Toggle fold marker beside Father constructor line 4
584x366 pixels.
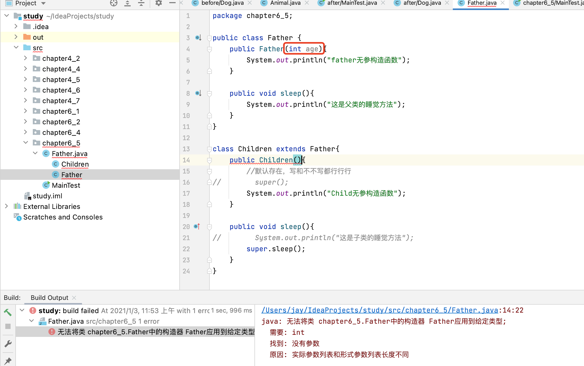coord(209,49)
